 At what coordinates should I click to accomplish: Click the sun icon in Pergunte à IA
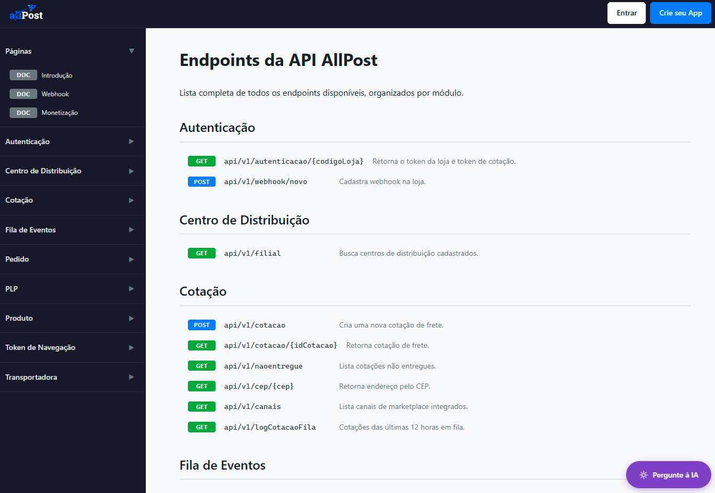(644, 475)
